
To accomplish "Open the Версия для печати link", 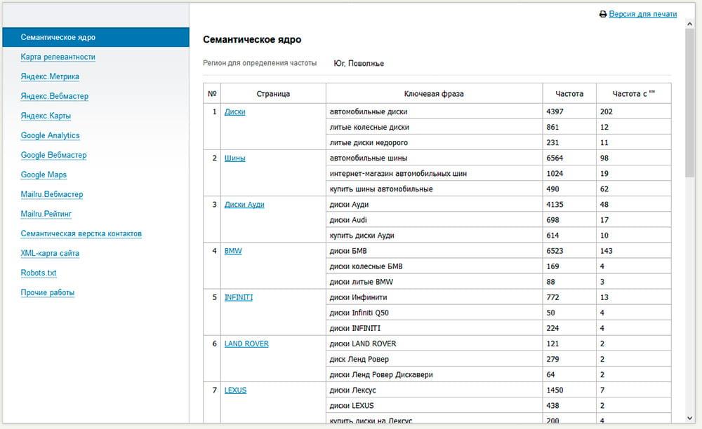I will point(642,14).
